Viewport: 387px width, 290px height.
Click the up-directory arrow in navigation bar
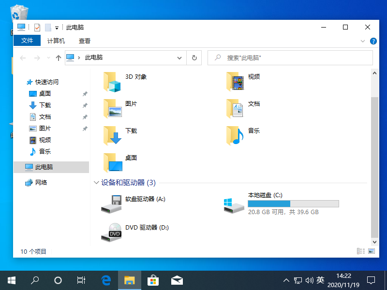(59, 58)
